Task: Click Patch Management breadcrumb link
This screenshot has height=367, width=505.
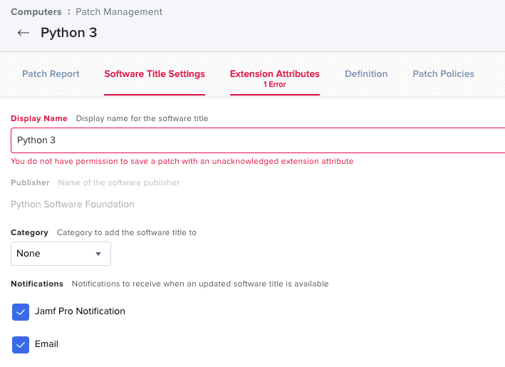Action: tap(119, 12)
